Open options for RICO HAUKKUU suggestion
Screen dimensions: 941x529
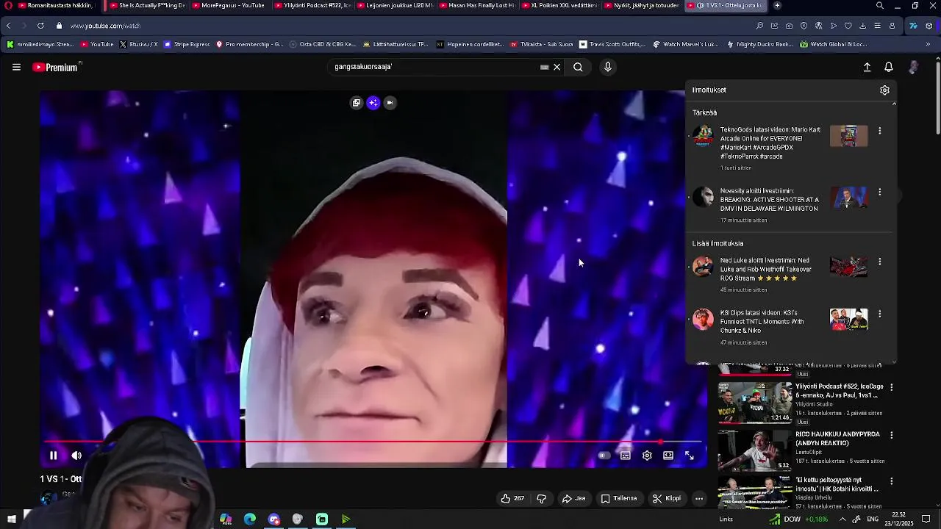point(892,435)
